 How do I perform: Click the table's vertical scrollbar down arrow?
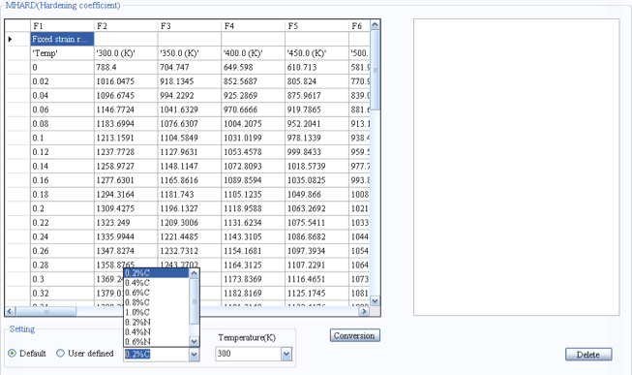pyautogui.click(x=375, y=301)
